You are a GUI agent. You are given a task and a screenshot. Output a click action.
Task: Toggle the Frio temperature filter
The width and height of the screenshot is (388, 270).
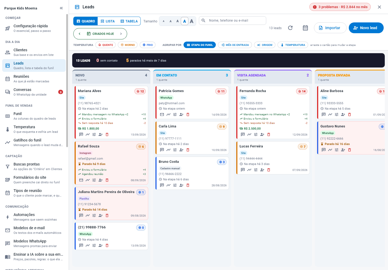click(148, 45)
